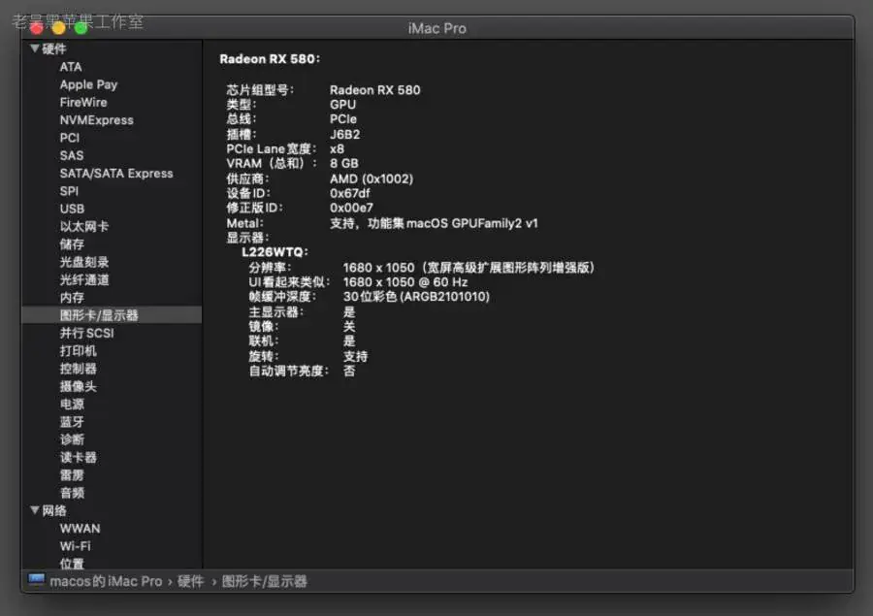Open USB hardware entry
This screenshot has height=616, width=873.
click(73, 209)
